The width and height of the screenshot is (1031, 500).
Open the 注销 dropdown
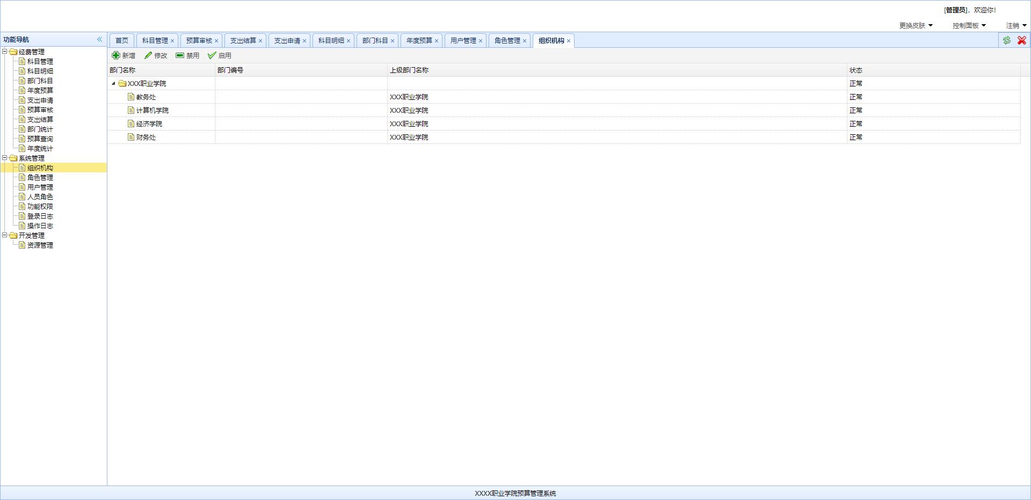[x=1016, y=25]
